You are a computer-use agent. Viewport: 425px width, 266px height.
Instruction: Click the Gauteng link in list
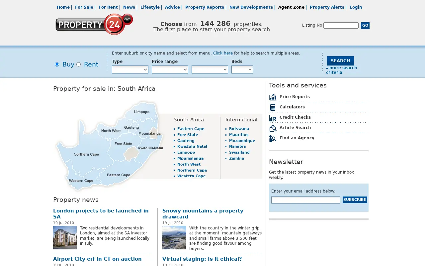(186, 141)
